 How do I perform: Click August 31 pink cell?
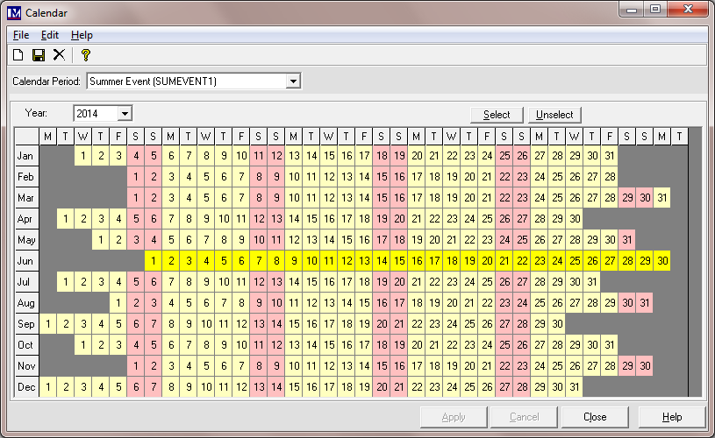coord(645,303)
